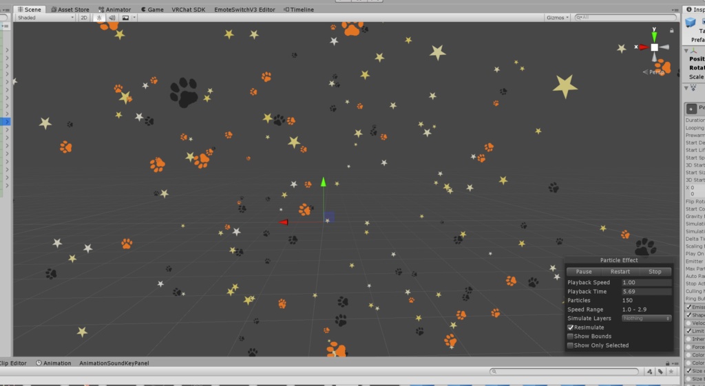Click the particle module header round icon
The width and height of the screenshot is (705, 386).
[691, 108]
